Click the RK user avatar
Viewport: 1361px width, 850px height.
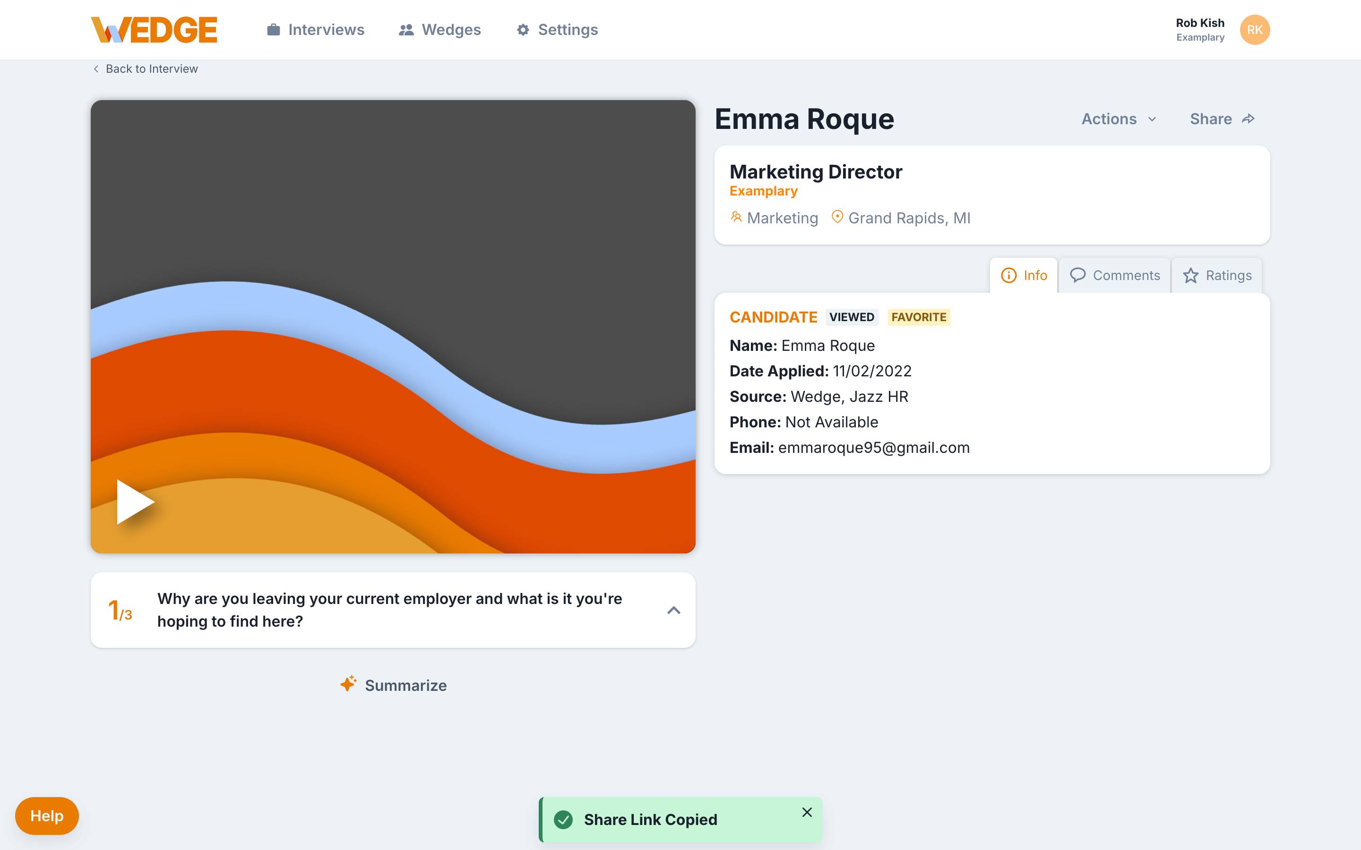pyautogui.click(x=1254, y=30)
